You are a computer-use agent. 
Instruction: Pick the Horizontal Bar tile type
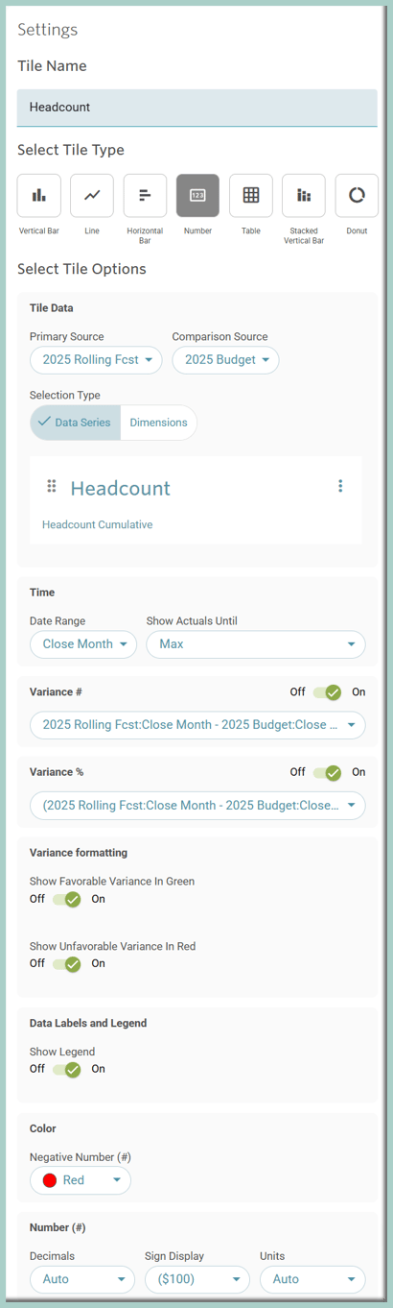pos(145,196)
